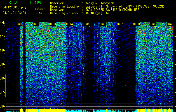176x112 pixels.
Task: Select observer name Masayuki Kobayashi
Action: 100,3
